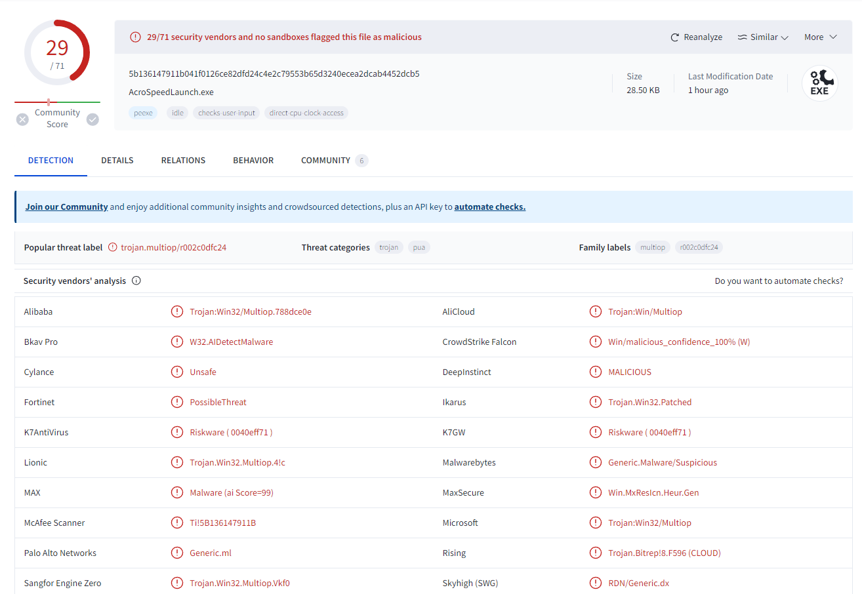Click the Reanalyze circular arrow icon
Screen dimensions: 862x594
pyautogui.click(x=674, y=37)
